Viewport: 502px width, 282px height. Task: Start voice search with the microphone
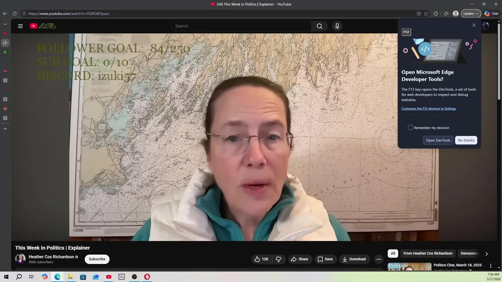(337, 26)
